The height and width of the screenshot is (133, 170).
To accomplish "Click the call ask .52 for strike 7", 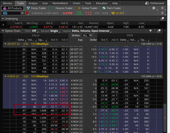I will [x=63, y=111].
